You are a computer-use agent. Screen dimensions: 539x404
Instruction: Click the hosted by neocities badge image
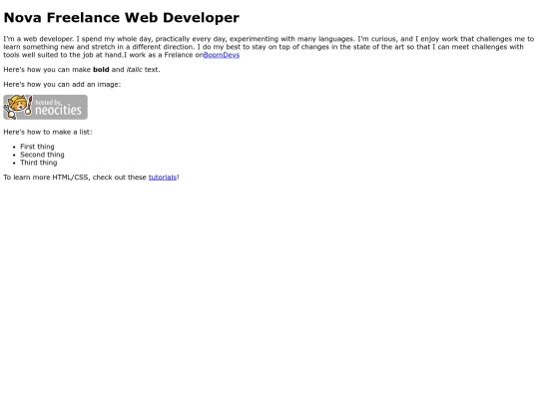click(x=45, y=107)
